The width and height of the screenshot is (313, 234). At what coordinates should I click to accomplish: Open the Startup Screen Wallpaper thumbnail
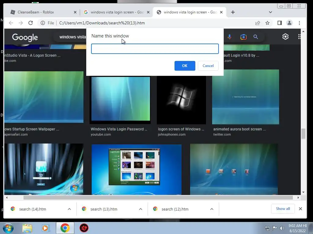click(x=44, y=97)
